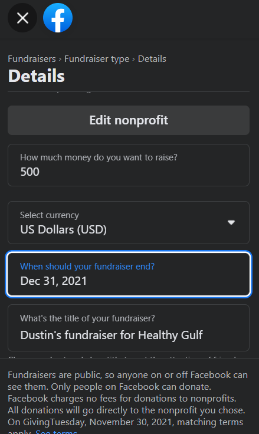
Task: Return to Fundraiser type breadcrumb
Action: (x=97, y=59)
